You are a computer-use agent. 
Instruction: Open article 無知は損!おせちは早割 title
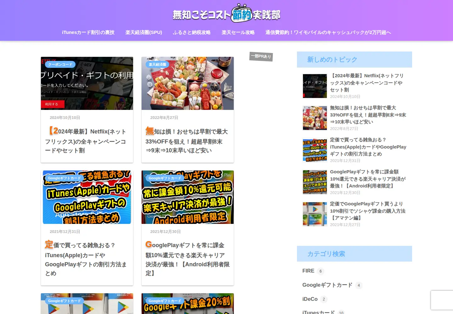tap(187, 140)
